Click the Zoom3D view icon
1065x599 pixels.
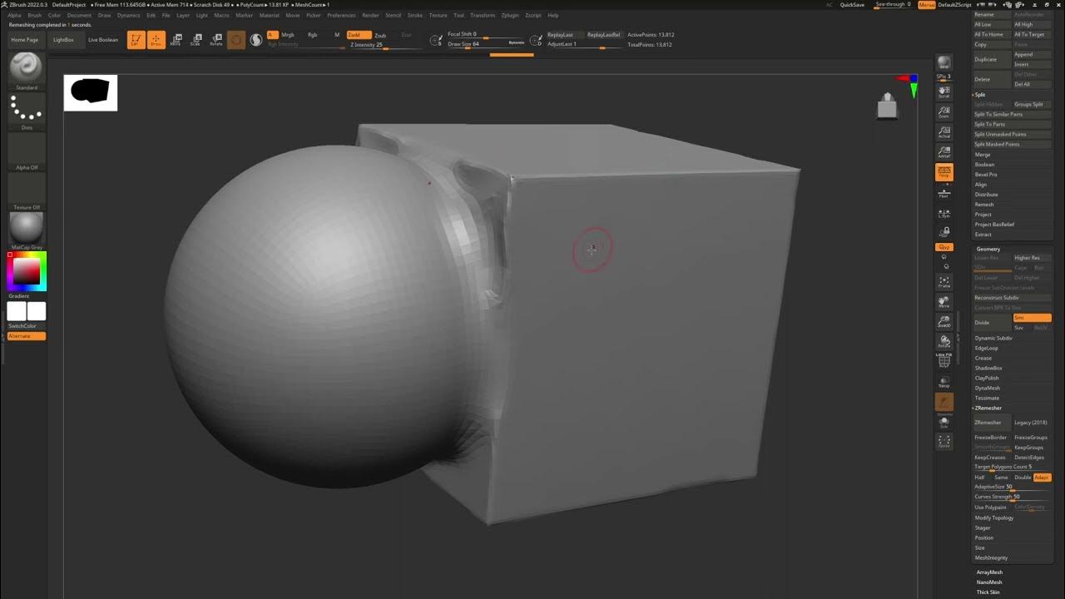[x=944, y=321]
